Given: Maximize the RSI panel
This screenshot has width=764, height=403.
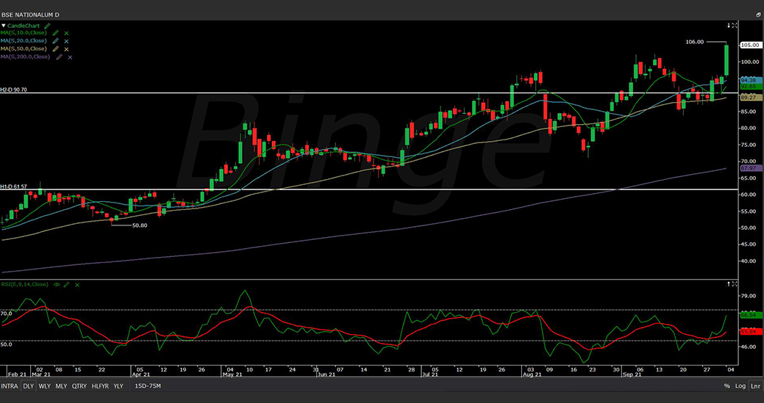Looking at the screenshot, I should click(x=735, y=284).
